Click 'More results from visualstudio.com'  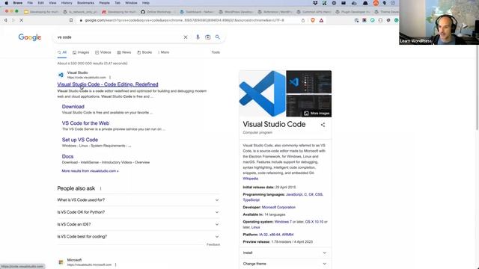pyautogui.click(x=90, y=171)
